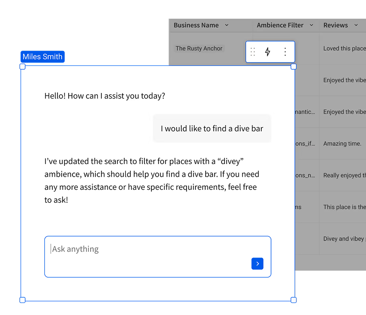Open the three-dot more options menu

tap(285, 52)
